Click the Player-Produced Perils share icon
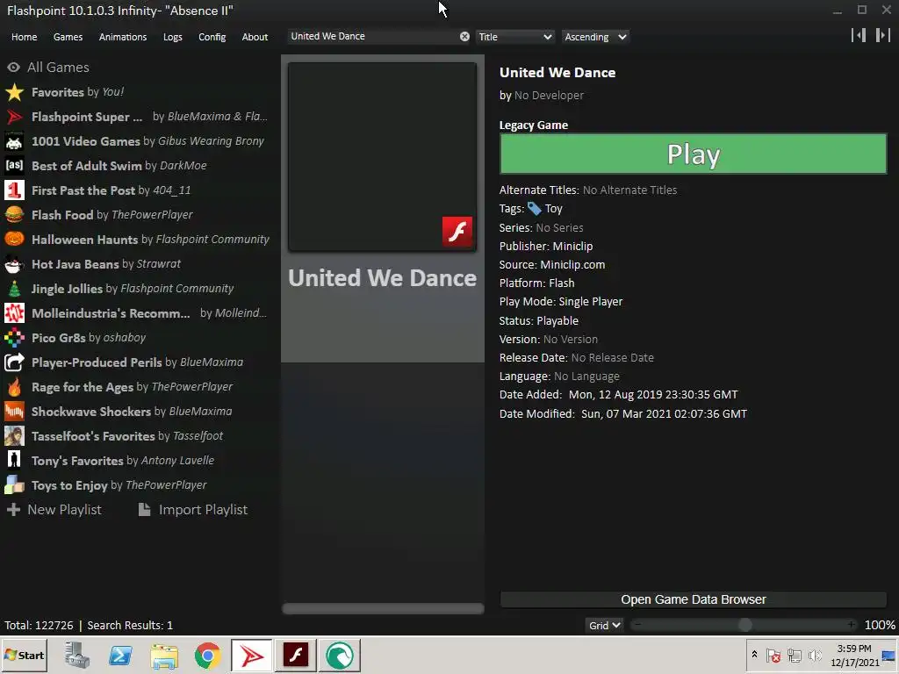This screenshot has height=674, width=899. pos(14,362)
